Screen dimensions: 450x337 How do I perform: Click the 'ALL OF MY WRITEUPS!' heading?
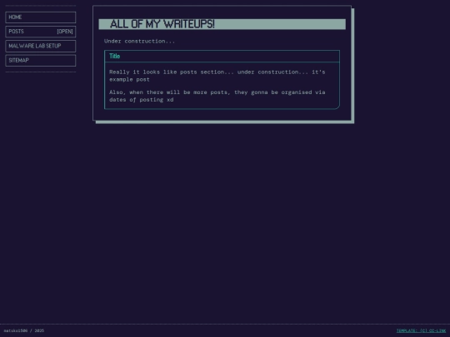click(222, 24)
